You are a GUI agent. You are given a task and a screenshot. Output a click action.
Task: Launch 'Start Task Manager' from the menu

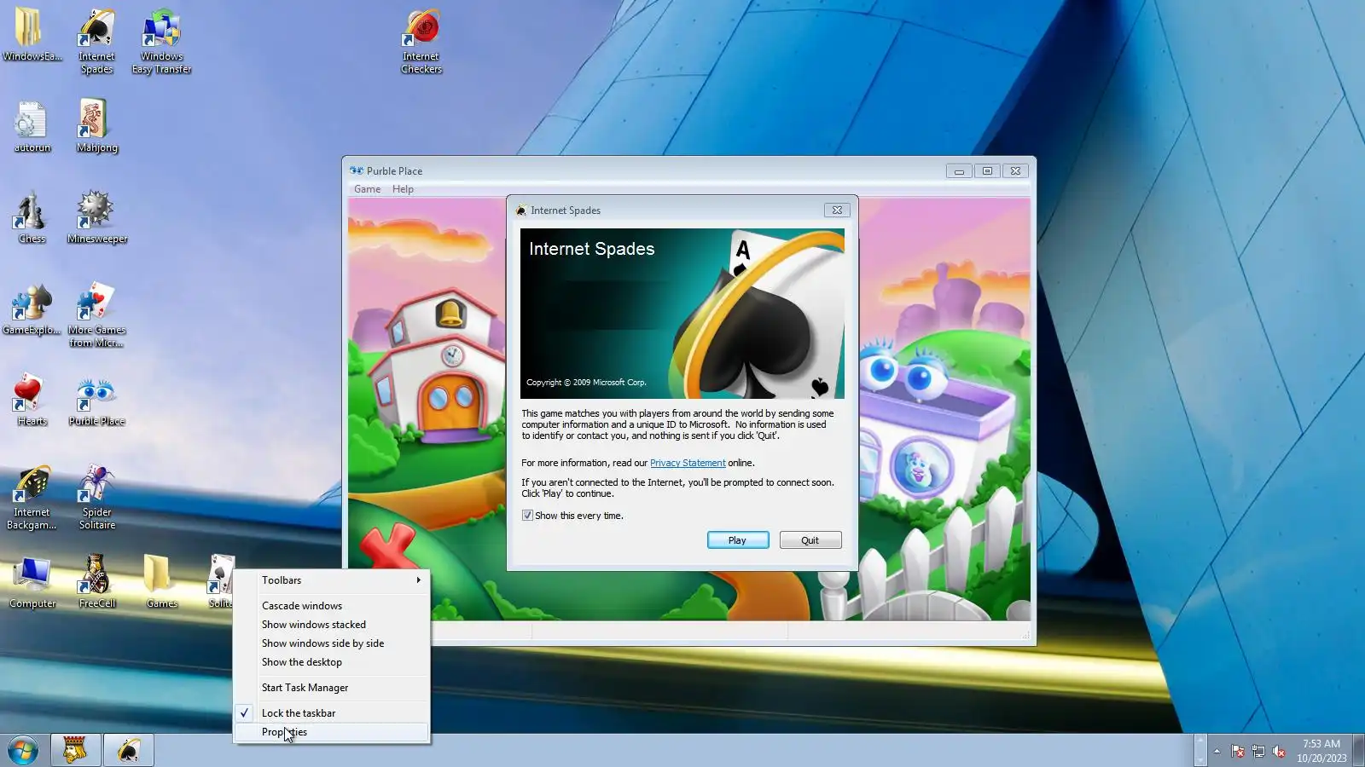(x=332, y=688)
